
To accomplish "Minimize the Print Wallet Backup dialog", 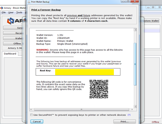I will click(x=123, y=1).
